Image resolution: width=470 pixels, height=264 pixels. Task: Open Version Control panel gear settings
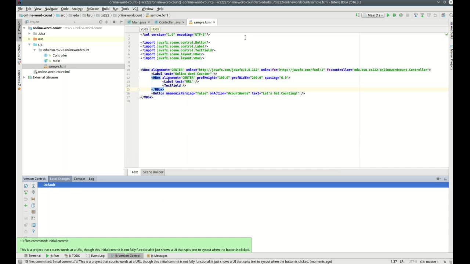pos(438,179)
